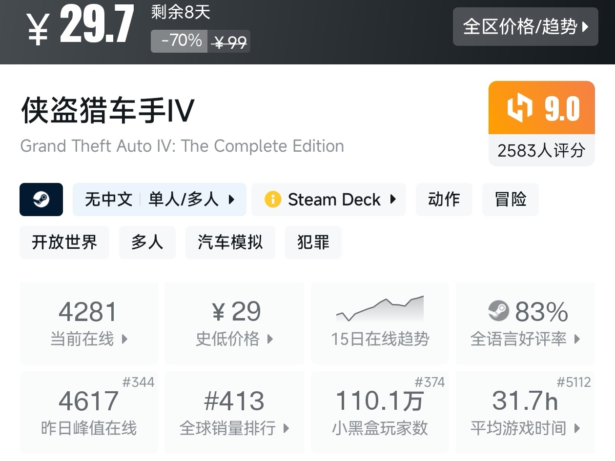Select the 动作 genre tag

444,200
